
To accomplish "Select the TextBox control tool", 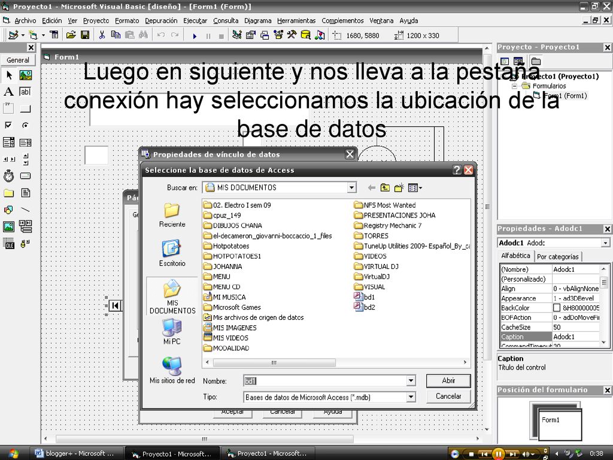I will click(x=25, y=92).
